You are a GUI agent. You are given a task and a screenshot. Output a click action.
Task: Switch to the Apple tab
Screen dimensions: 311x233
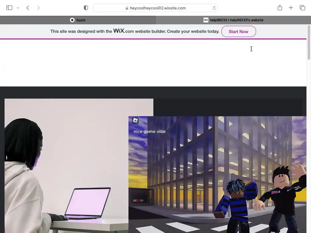pos(78,20)
